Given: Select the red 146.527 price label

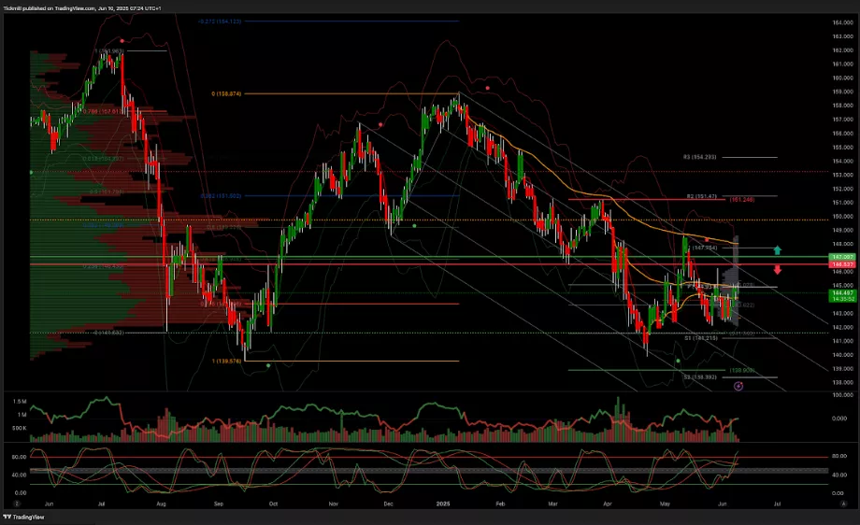Looking at the screenshot, I should (x=843, y=265).
